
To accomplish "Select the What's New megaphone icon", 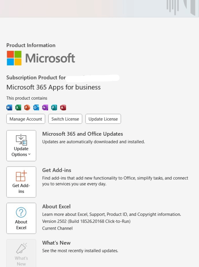I will click(x=21, y=248).
